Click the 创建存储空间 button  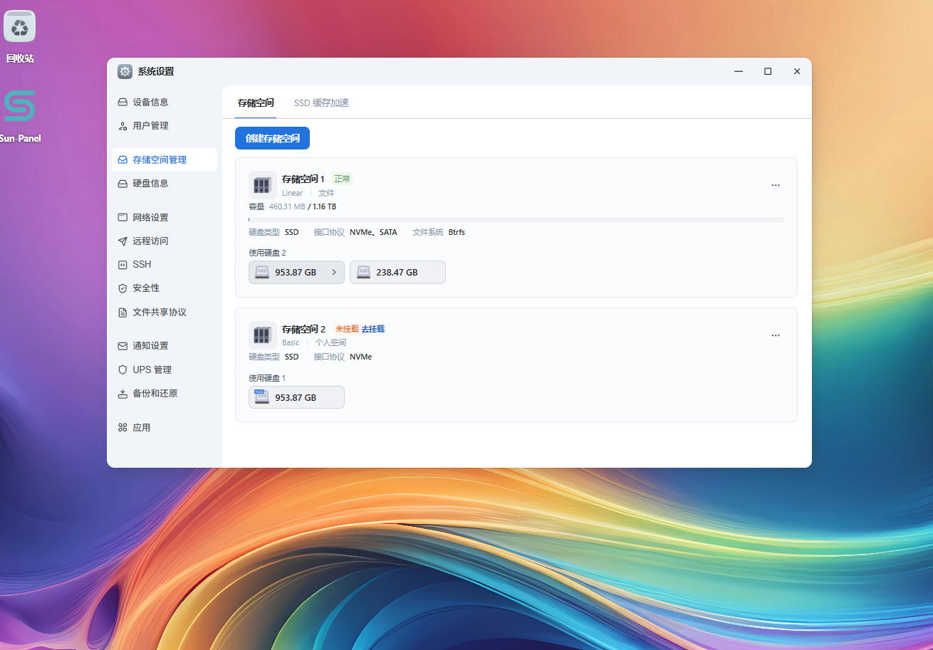272,138
